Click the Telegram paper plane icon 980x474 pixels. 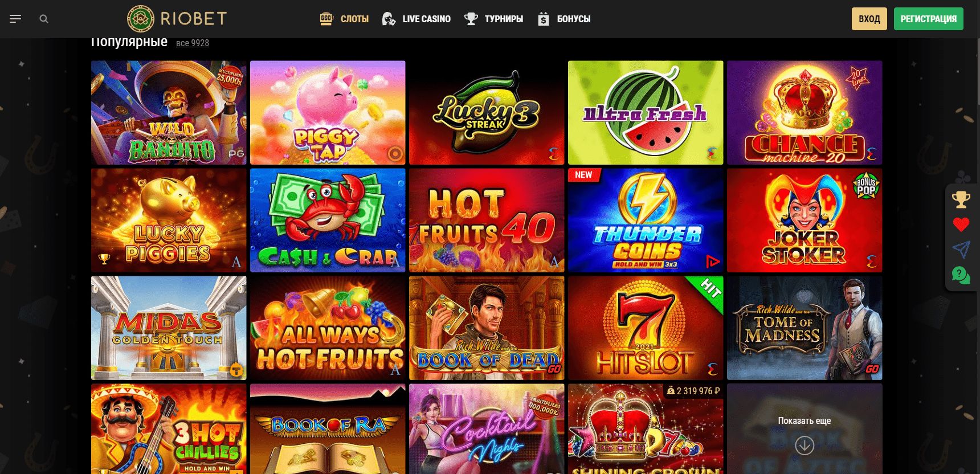pyautogui.click(x=961, y=250)
